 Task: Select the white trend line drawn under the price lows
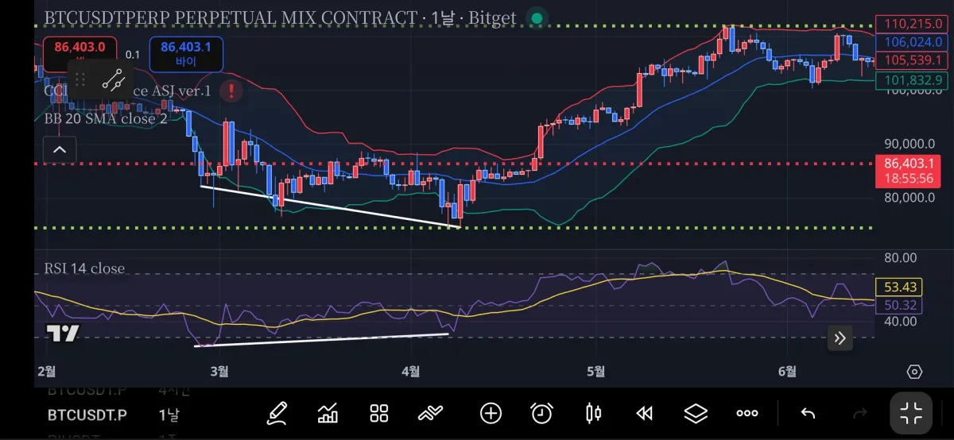[x=330, y=206]
